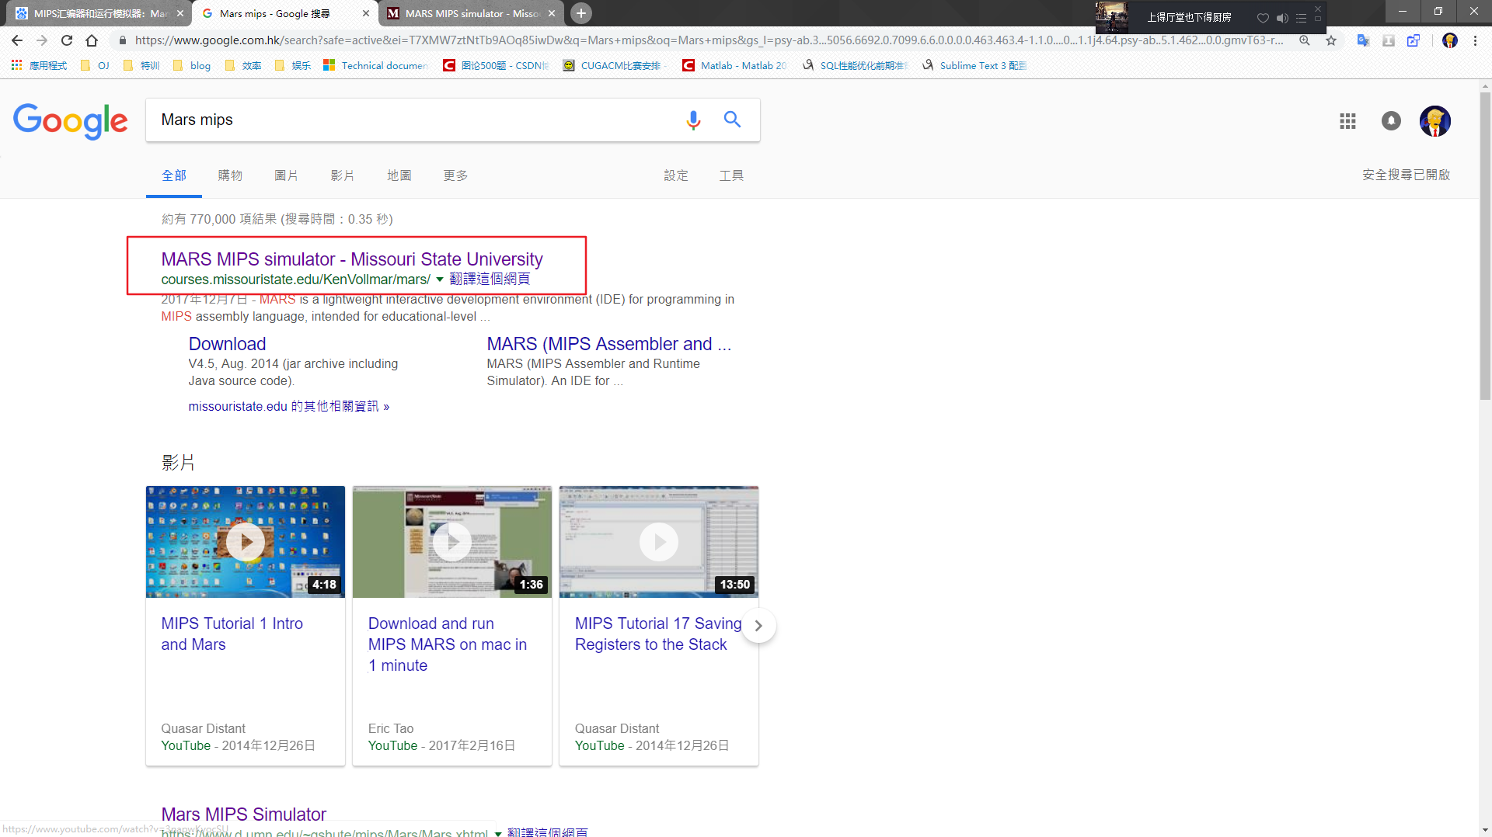Screen dimensions: 1492x837
Task: Close the MARS MIPS simulator Missouri tab
Action: coord(552,13)
